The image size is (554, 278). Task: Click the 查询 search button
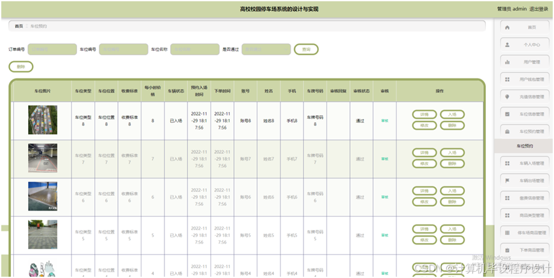click(306, 50)
